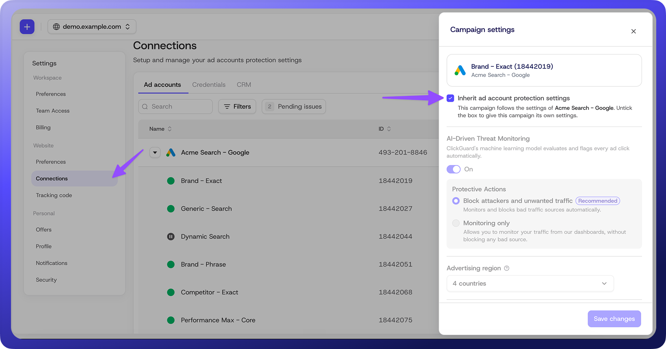The height and width of the screenshot is (349, 666).
Task: Click green status dot for Brand – Exact
Action: tap(171, 181)
